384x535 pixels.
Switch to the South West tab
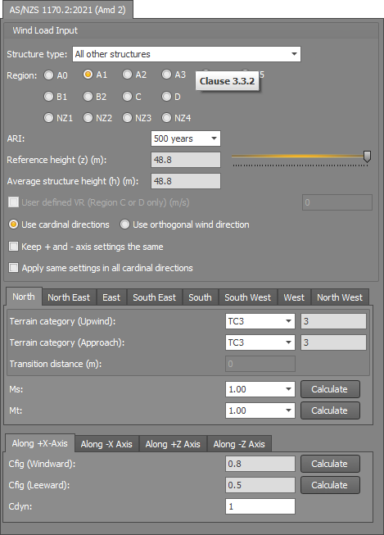[x=248, y=297]
